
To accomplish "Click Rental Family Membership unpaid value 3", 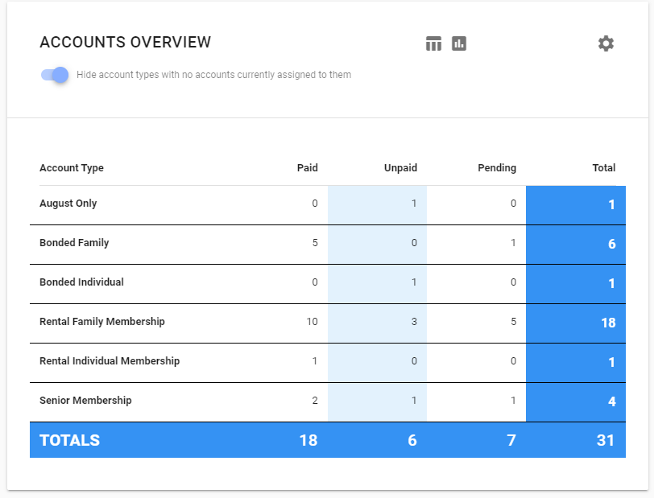I will [414, 322].
